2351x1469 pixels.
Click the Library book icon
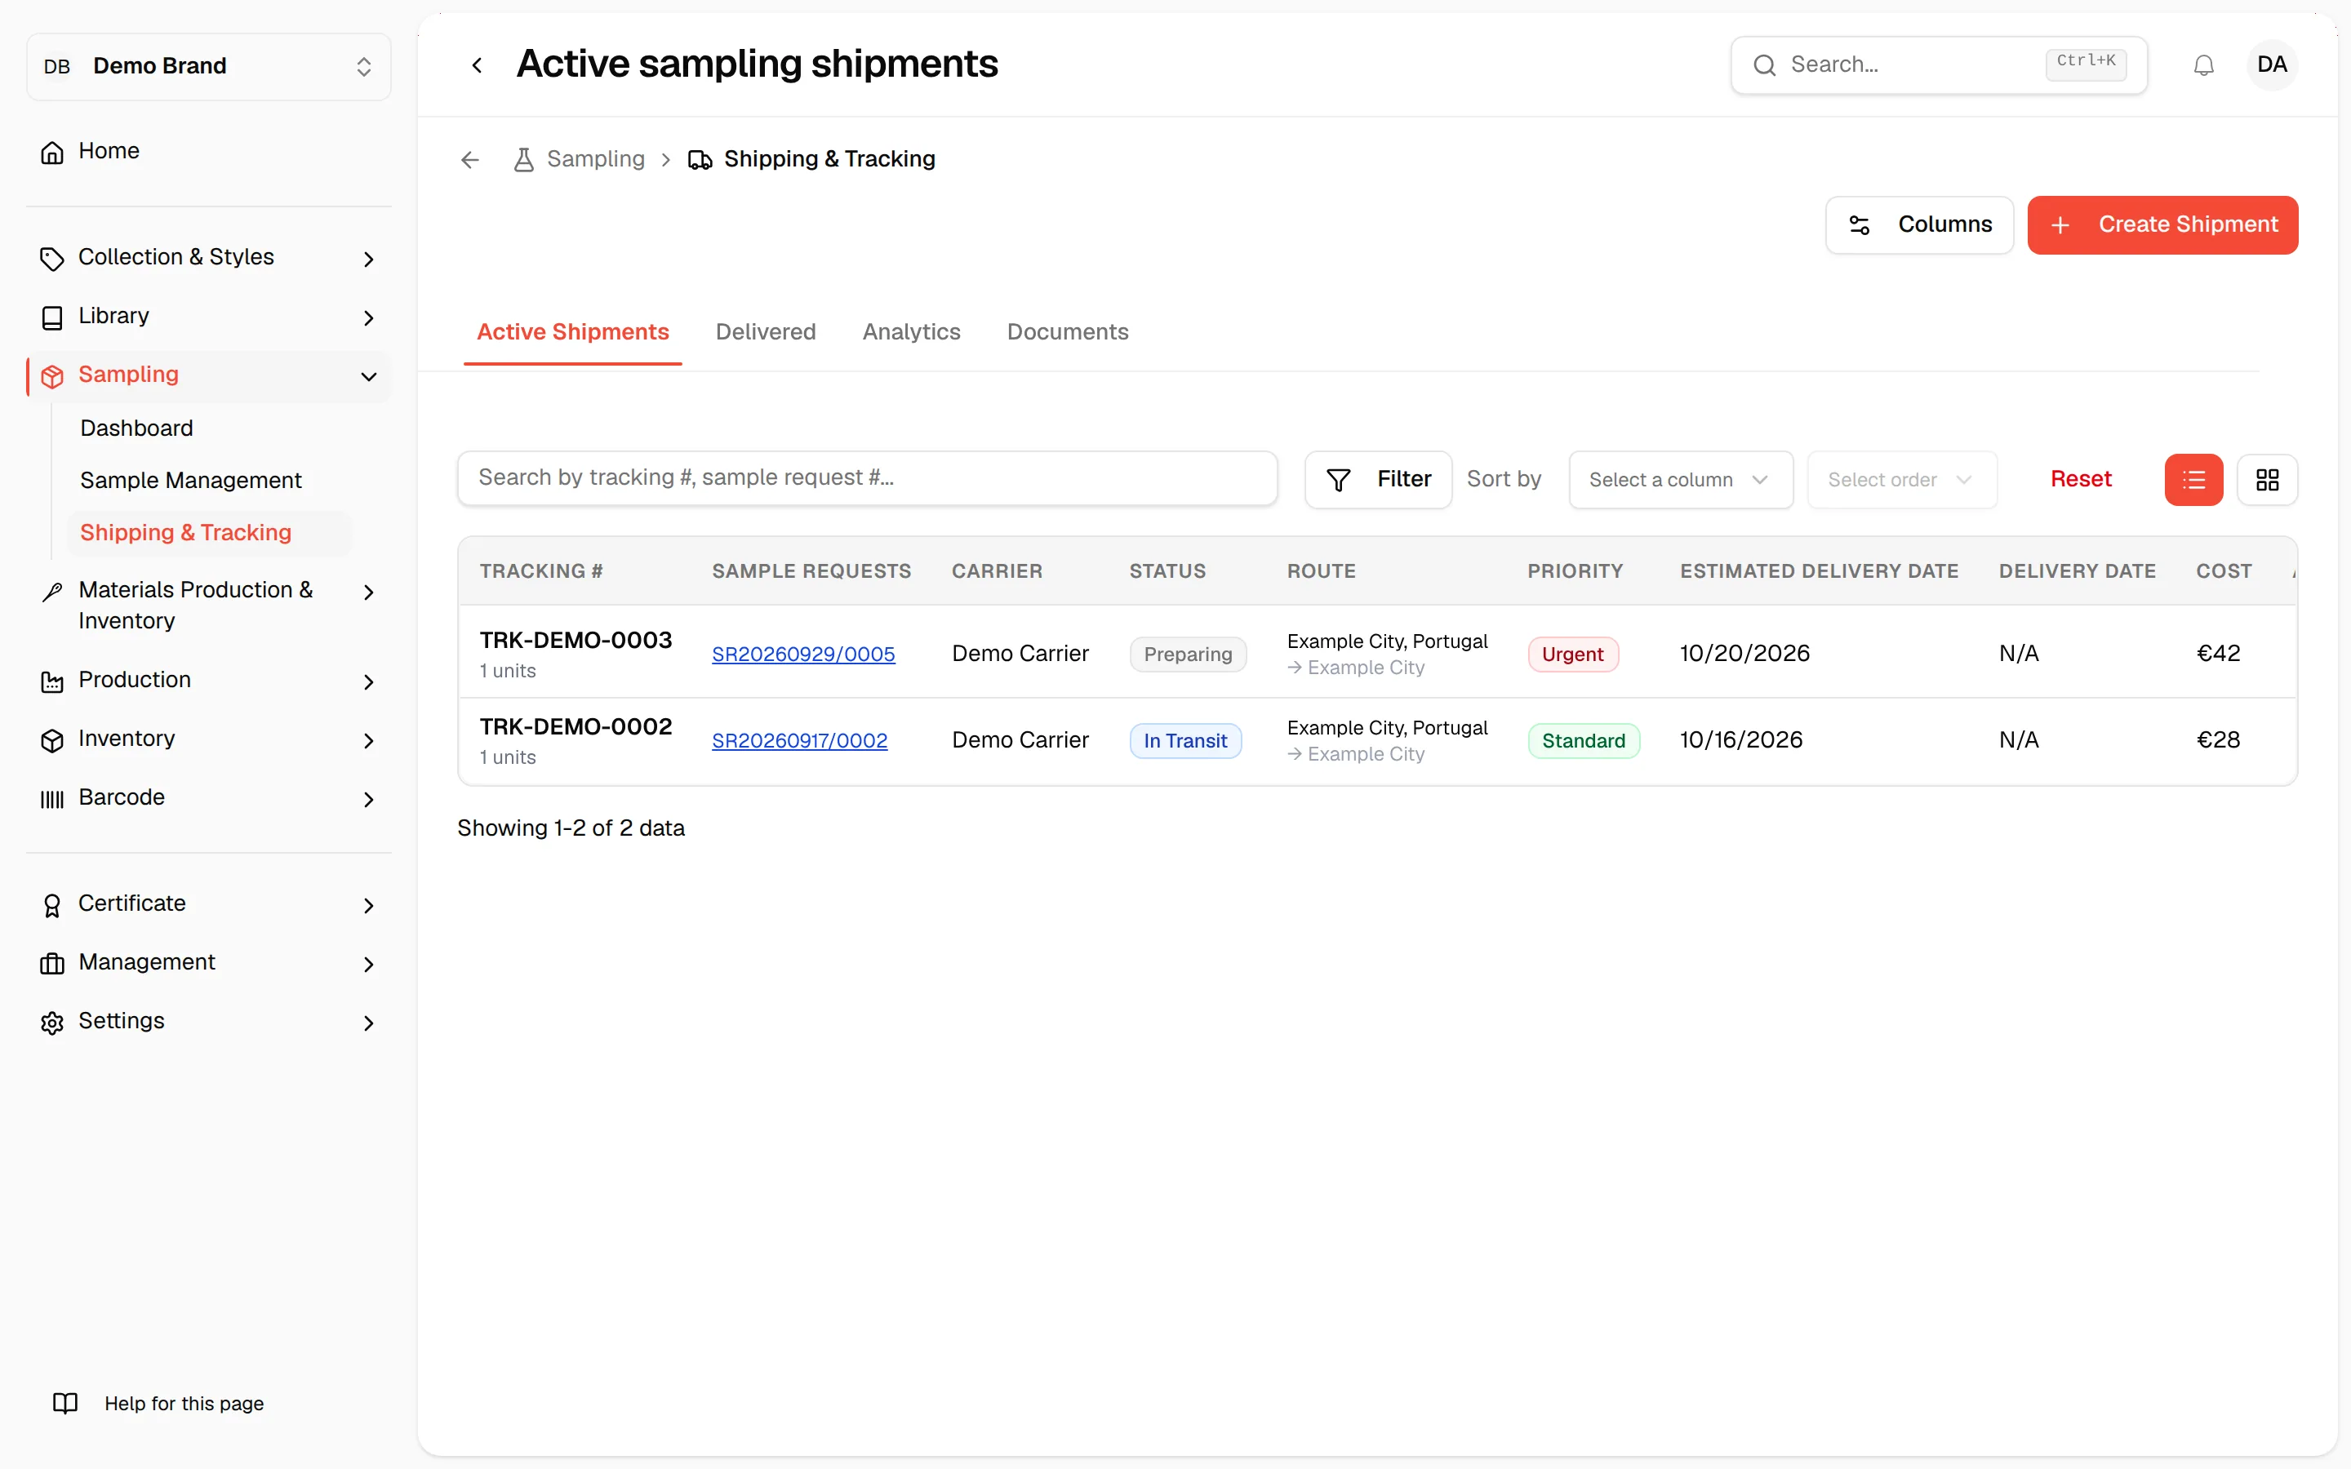tap(52, 317)
